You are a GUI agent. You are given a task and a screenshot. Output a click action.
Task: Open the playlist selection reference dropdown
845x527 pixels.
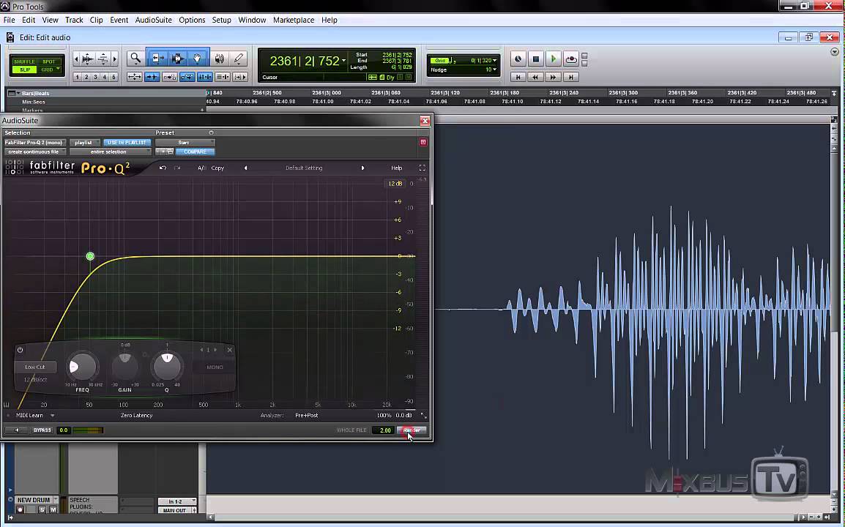click(x=85, y=142)
